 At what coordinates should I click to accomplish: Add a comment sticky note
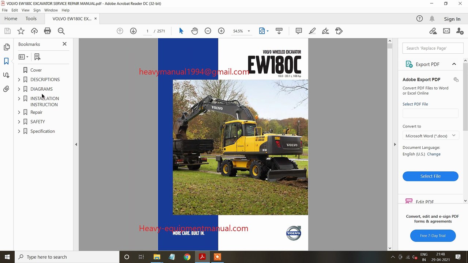coord(299,31)
